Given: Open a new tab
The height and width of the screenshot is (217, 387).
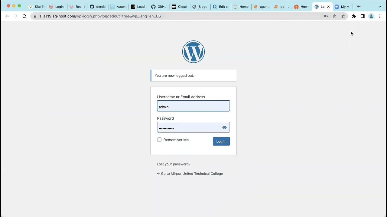Looking at the screenshot, I should point(359,7).
